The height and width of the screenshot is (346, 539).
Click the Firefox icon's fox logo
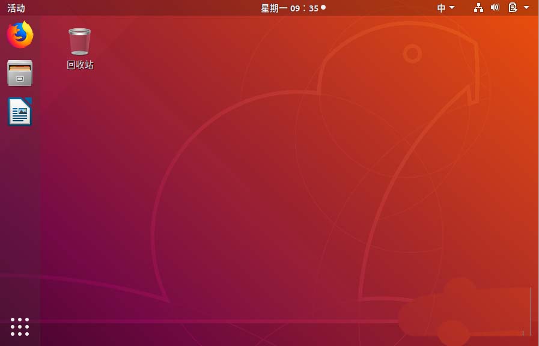pyautogui.click(x=19, y=35)
